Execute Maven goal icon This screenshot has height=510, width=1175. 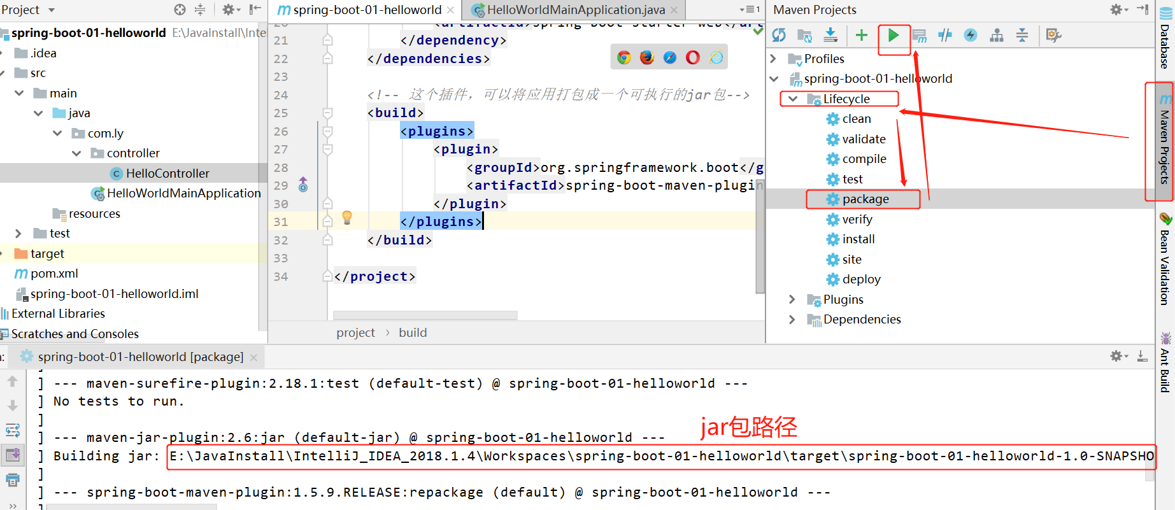(x=920, y=36)
